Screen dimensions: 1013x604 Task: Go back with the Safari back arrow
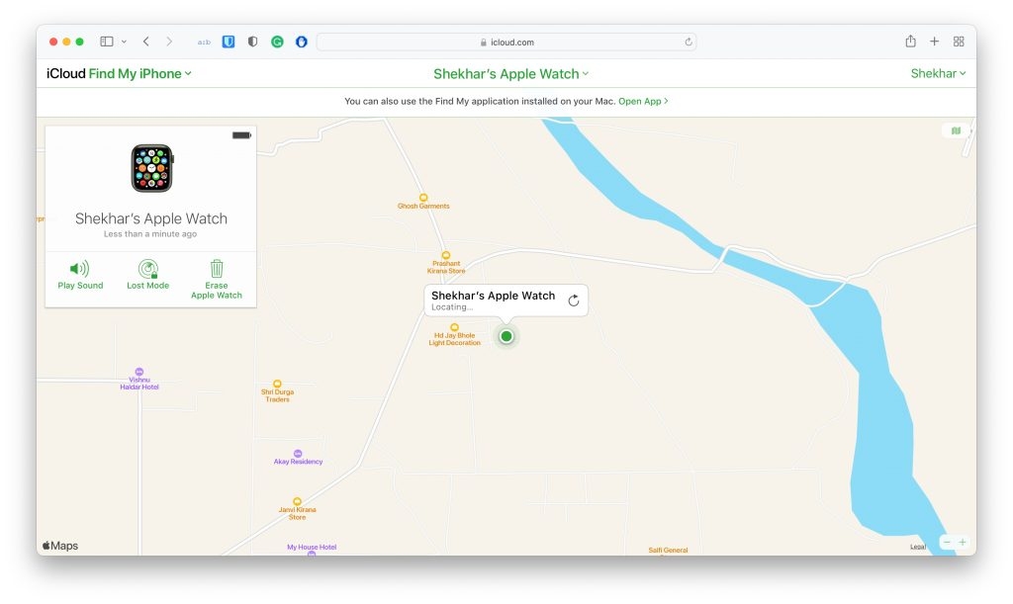[146, 42]
